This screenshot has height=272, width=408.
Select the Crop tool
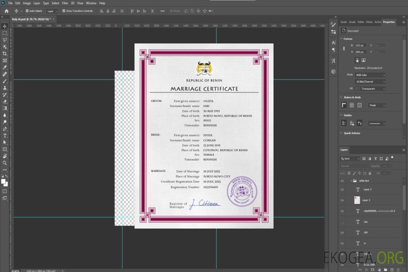(5, 54)
